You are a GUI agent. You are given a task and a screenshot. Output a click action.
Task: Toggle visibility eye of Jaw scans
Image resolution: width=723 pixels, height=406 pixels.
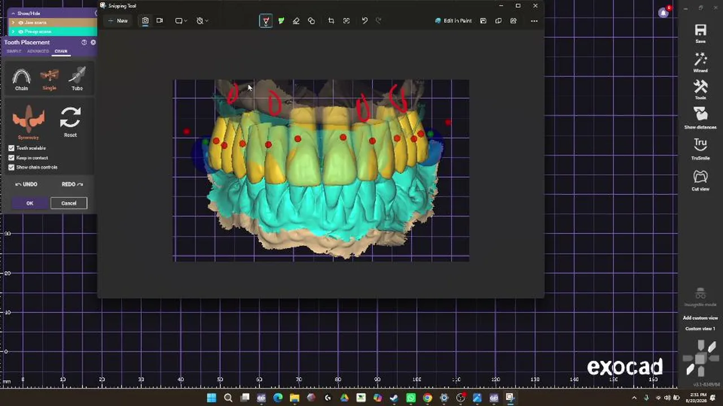(x=21, y=23)
